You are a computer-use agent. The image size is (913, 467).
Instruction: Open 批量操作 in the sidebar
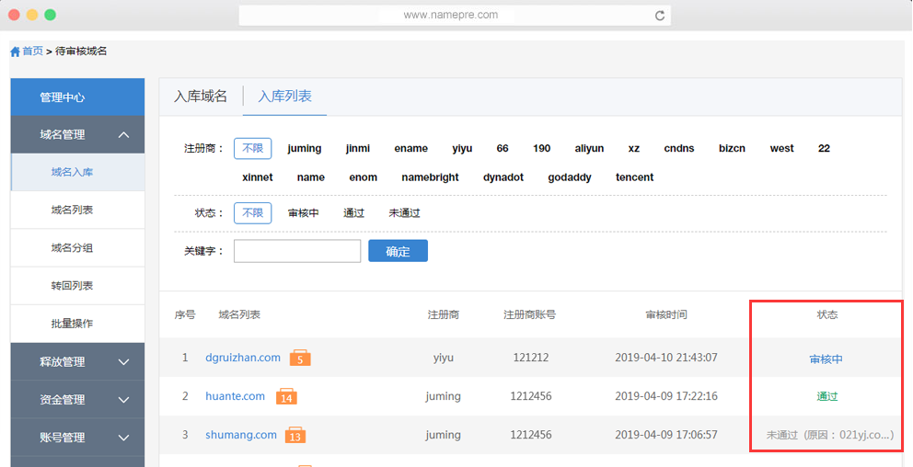tap(72, 324)
